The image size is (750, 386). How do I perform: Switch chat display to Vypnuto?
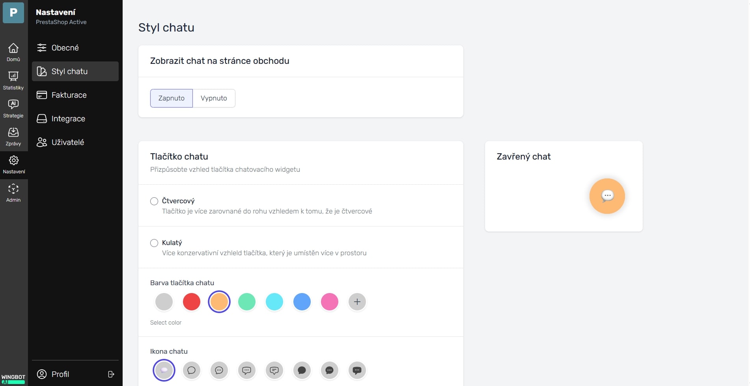tap(214, 98)
